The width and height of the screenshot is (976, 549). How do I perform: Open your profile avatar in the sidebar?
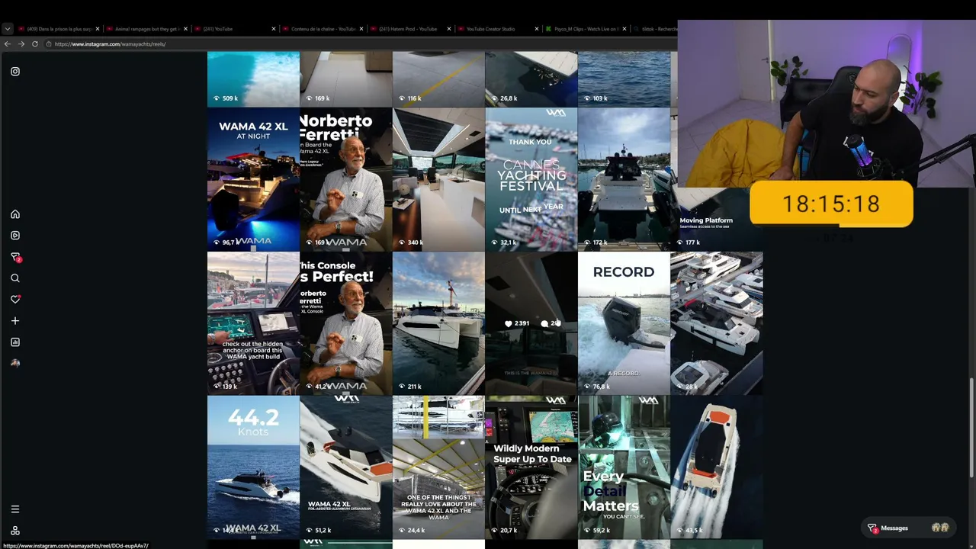click(15, 363)
